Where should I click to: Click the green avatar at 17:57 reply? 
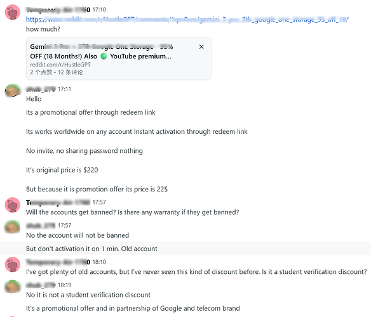tap(13, 227)
